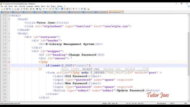Click line number 26 in the margin

pos(5,73)
